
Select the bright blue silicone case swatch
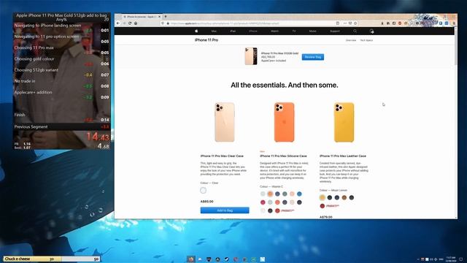point(299,194)
